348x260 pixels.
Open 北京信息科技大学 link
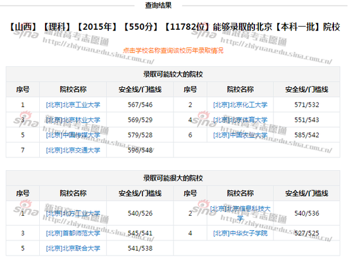240,213
